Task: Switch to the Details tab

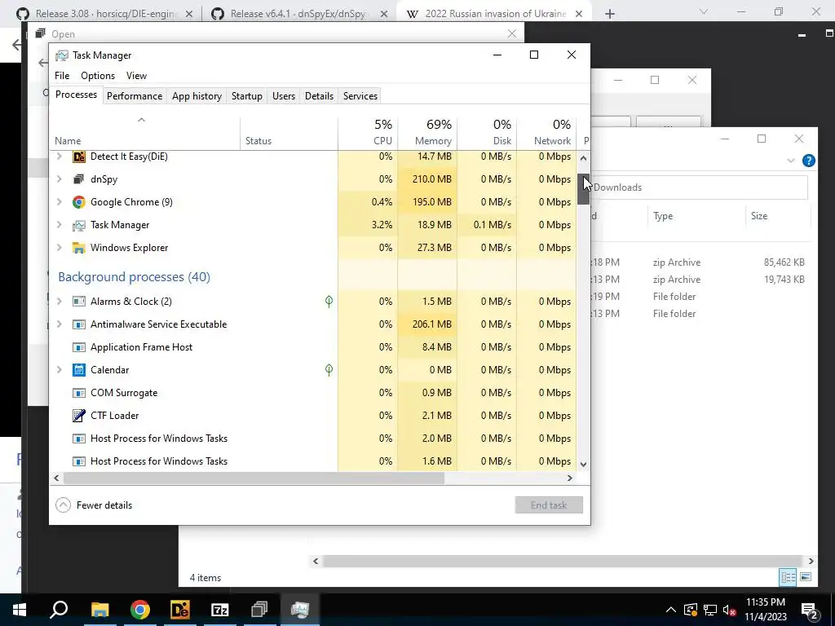Action: (319, 96)
